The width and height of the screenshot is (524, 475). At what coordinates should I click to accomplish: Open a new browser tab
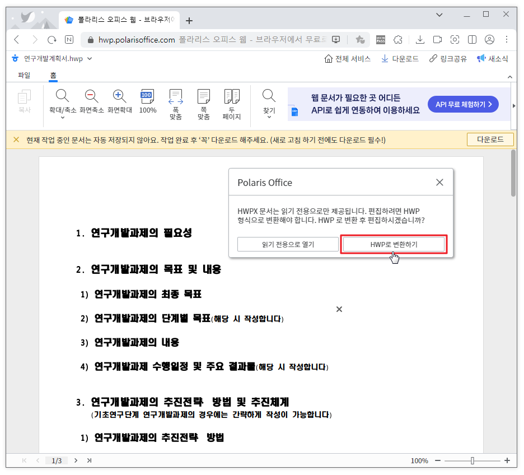point(189,21)
